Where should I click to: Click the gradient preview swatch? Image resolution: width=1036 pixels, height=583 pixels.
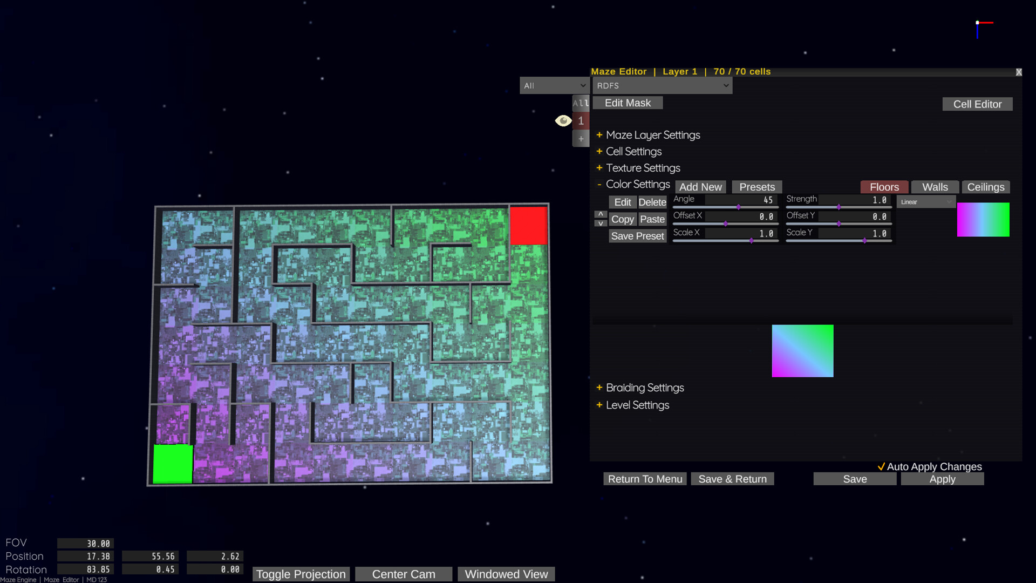tap(983, 219)
